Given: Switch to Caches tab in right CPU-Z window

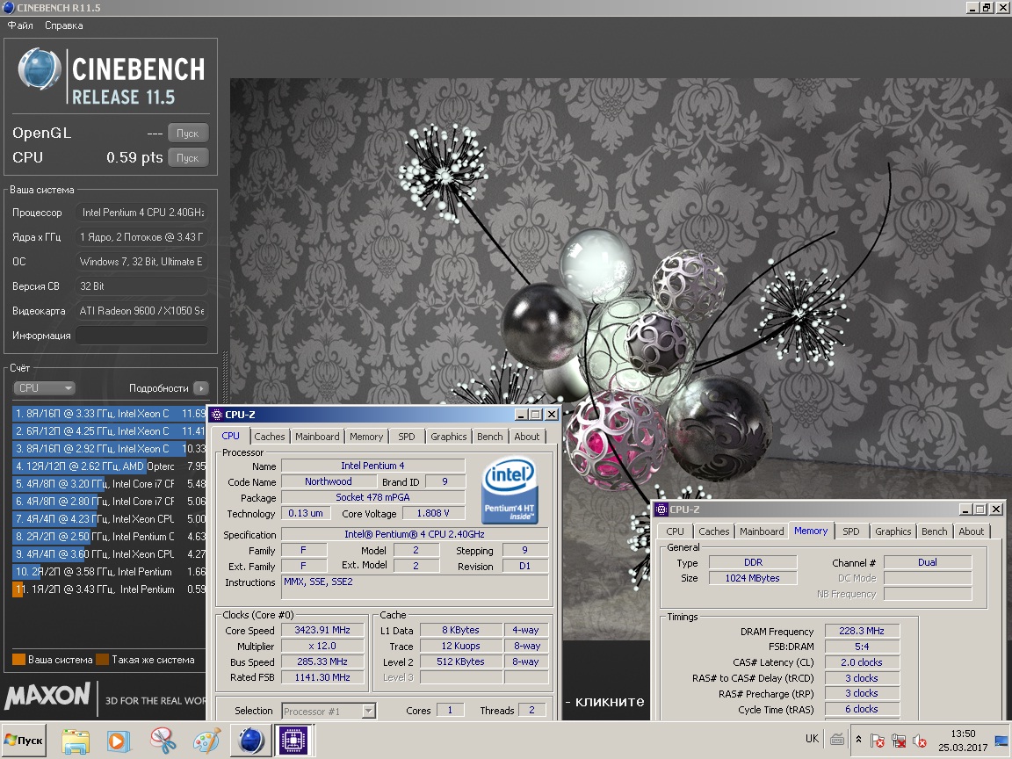Looking at the screenshot, I should (x=714, y=531).
